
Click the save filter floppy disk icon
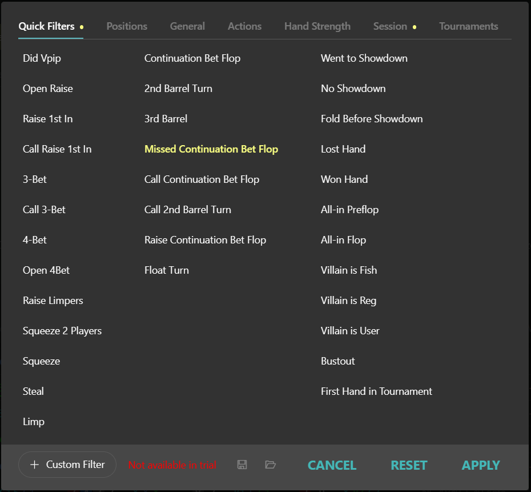point(242,465)
